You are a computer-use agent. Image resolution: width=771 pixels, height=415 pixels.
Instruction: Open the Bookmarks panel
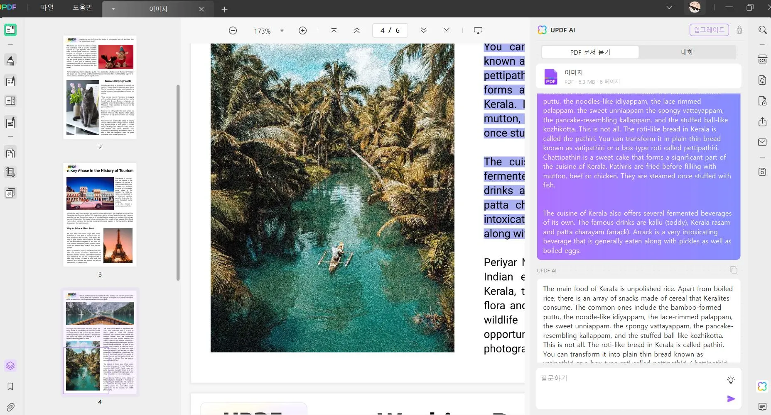pyautogui.click(x=10, y=386)
